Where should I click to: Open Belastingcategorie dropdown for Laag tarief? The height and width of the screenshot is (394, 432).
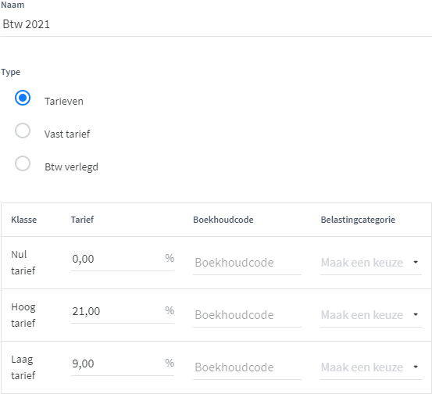click(371, 367)
